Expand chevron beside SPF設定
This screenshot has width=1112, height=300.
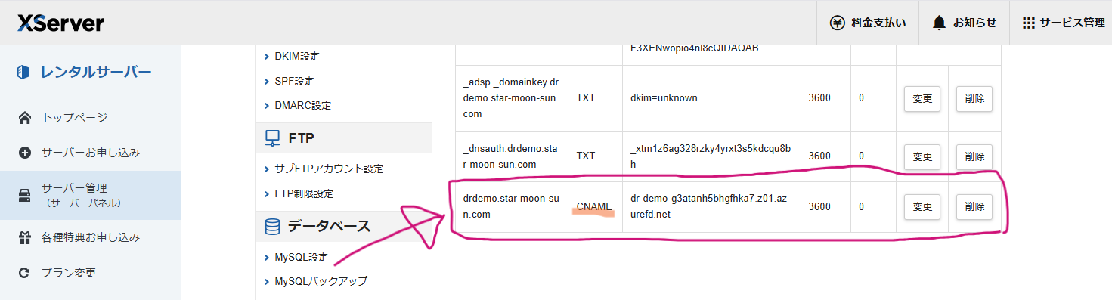[x=267, y=81]
